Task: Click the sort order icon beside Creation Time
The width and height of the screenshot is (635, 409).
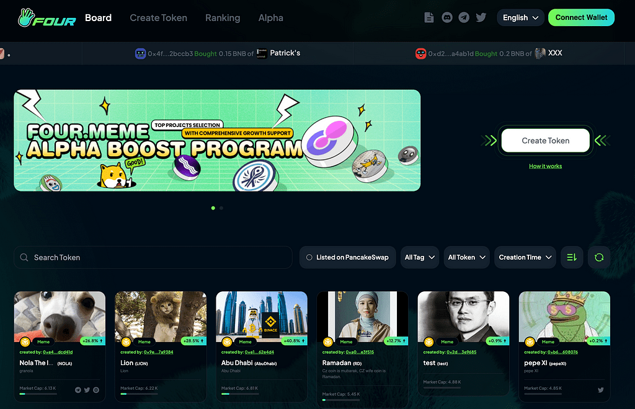Action: 572,257
